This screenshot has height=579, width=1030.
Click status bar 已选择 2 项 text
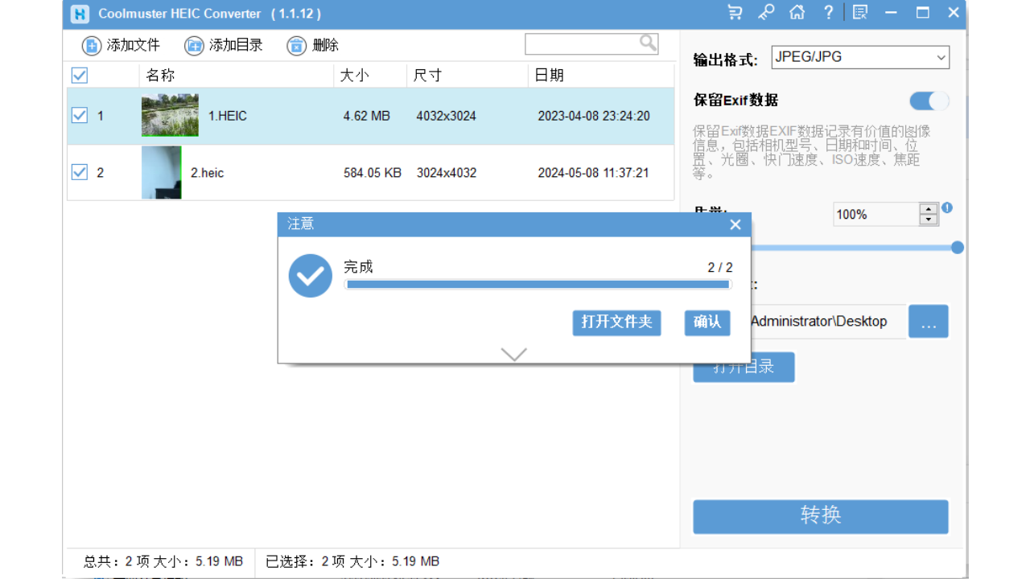click(x=352, y=561)
